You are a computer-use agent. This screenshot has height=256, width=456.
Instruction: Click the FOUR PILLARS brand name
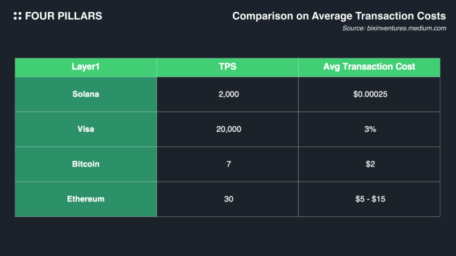pos(63,16)
